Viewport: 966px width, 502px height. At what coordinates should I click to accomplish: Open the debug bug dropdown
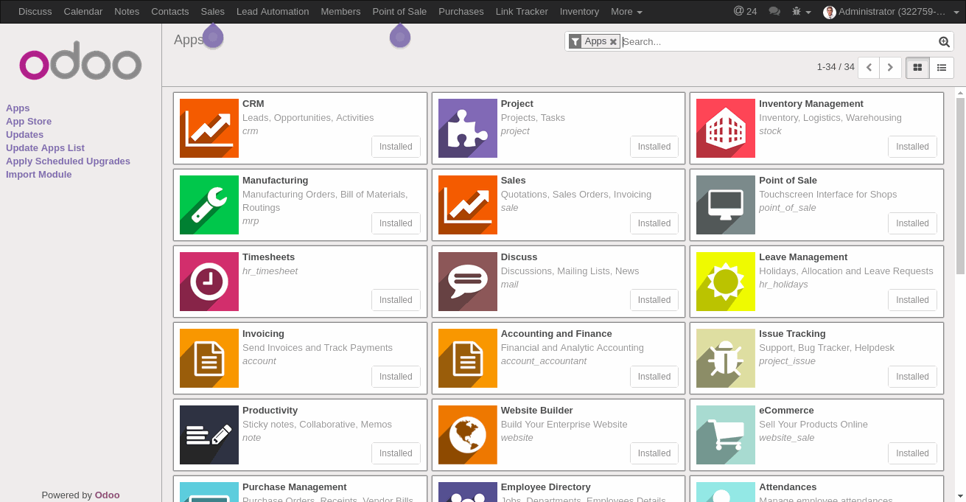(x=801, y=12)
